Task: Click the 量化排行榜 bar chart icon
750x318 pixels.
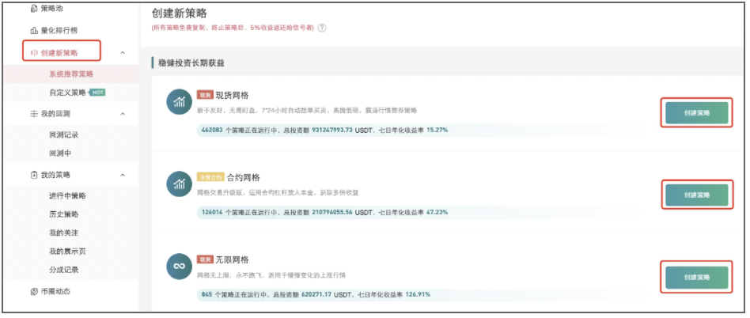Action: [34, 30]
